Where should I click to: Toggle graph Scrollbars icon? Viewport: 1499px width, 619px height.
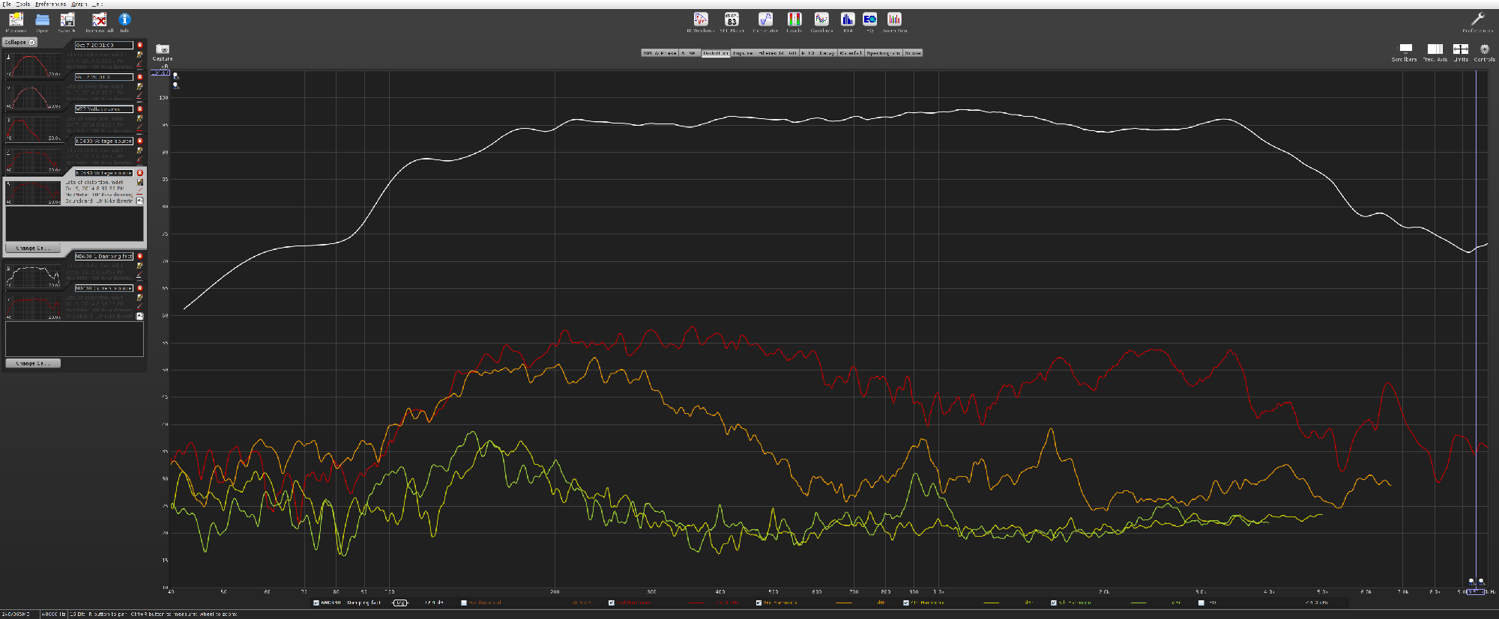point(1405,49)
